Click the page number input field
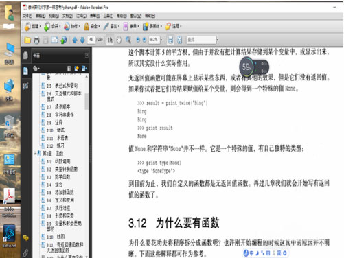Viewport: 344px width, 258px height. pyautogui.click(x=91, y=40)
